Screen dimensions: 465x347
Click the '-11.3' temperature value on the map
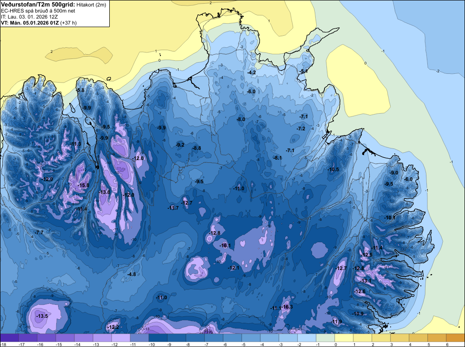(75, 144)
